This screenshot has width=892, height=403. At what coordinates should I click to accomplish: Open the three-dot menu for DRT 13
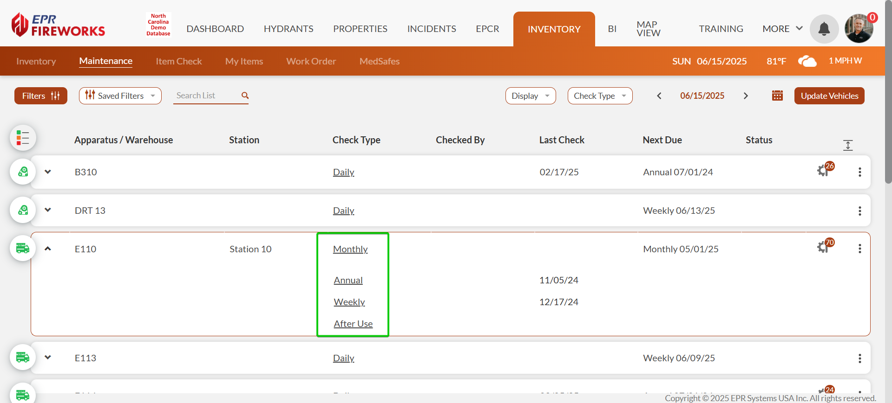click(x=859, y=211)
